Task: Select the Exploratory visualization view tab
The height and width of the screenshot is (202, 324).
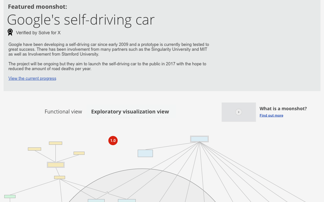Action: click(130, 112)
